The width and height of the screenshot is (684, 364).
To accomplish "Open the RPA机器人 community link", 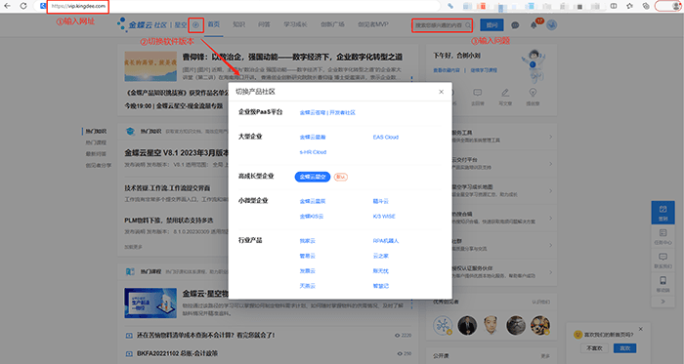I will click(386, 241).
